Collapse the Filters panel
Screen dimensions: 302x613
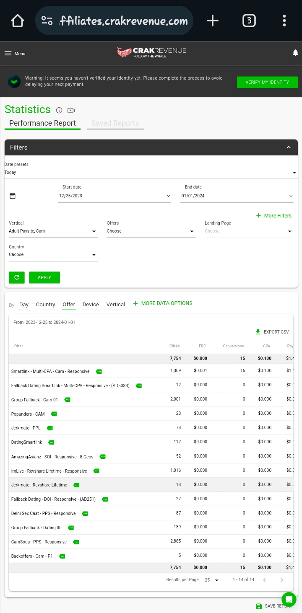(289, 147)
